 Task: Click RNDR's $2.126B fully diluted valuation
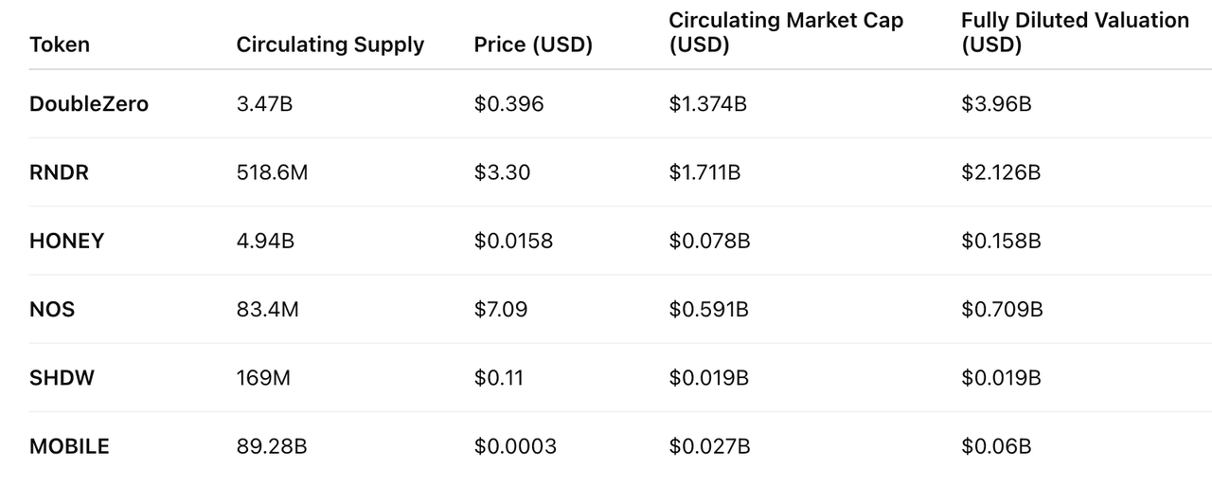point(1000,172)
